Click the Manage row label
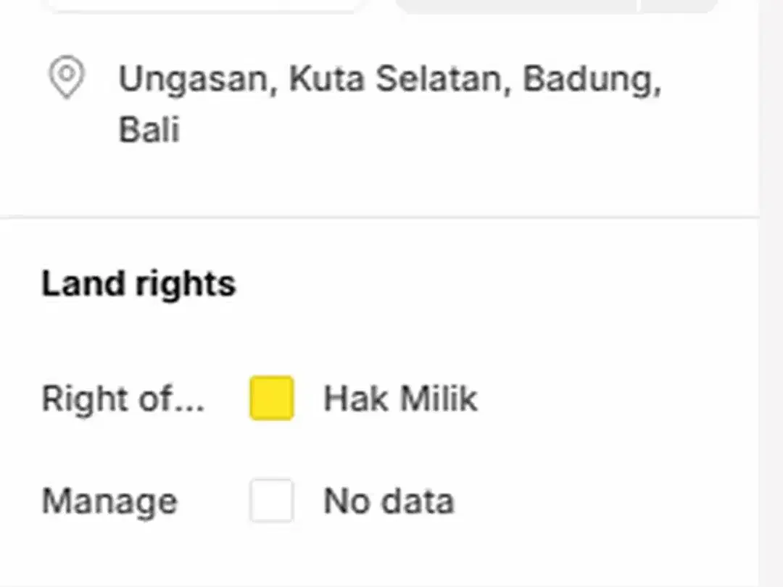The image size is (783, 587). tap(109, 501)
